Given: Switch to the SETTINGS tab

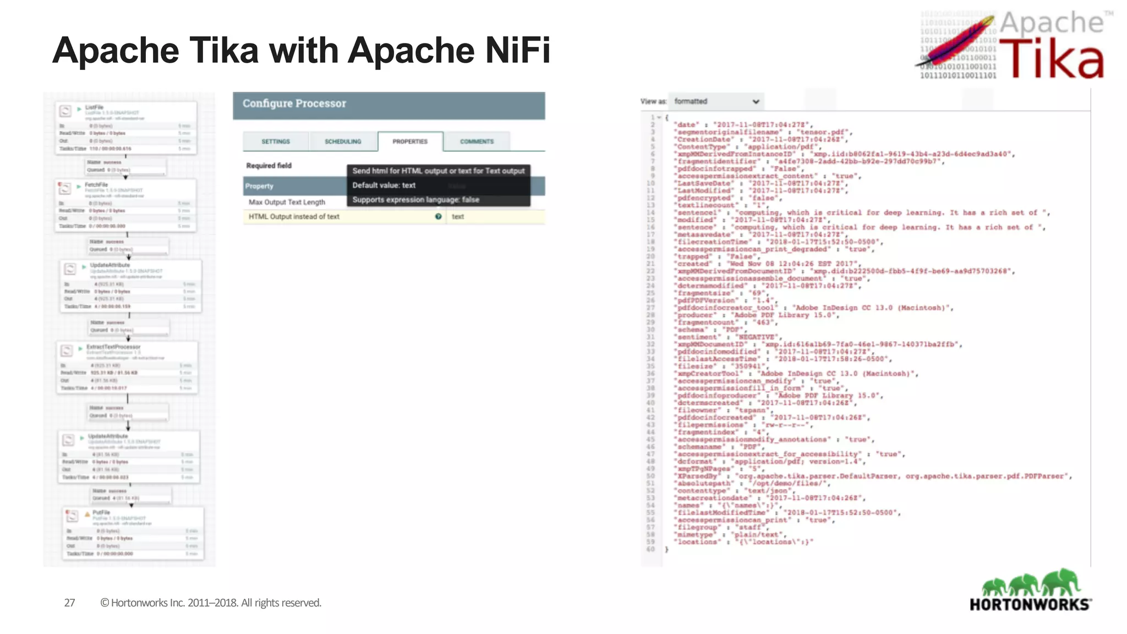Looking at the screenshot, I should (276, 141).
